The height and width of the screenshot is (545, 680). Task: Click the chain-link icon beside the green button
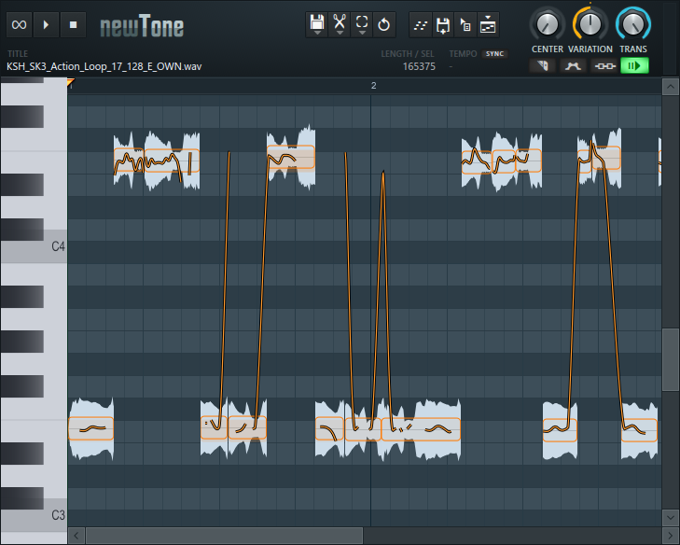pos(604,66)
